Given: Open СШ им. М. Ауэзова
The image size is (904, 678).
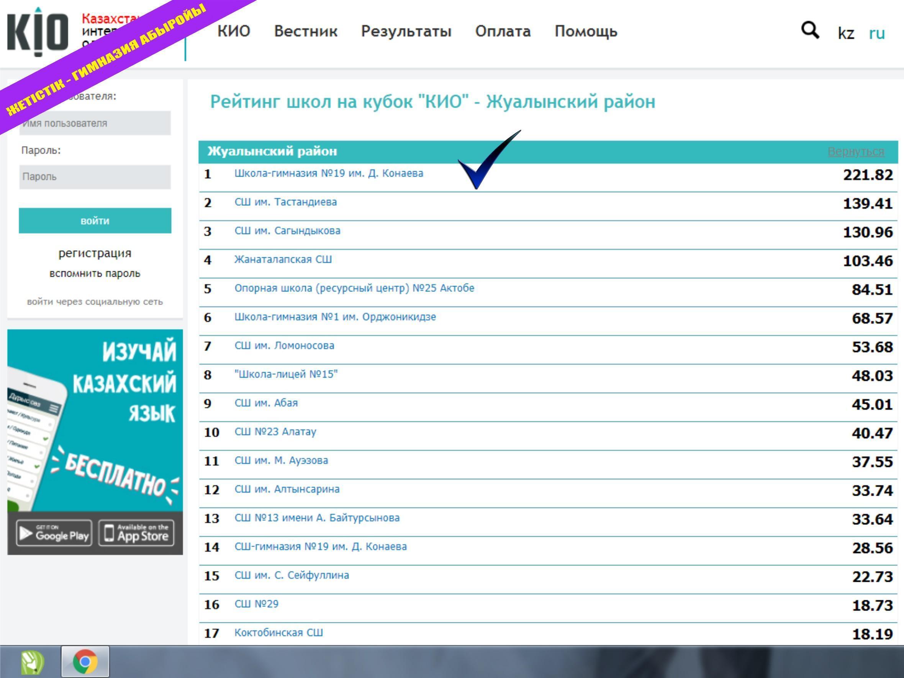Looking at the screenshot, I should click(x=281, y=460).
